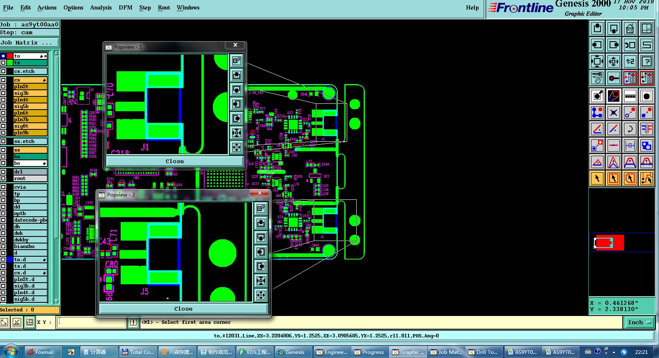Click the mirror F icon
Viewport: 659px width, 358px height.
pyautogui.click(x=647, y=129)
